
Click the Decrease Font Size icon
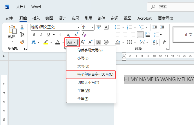(90, 42)
